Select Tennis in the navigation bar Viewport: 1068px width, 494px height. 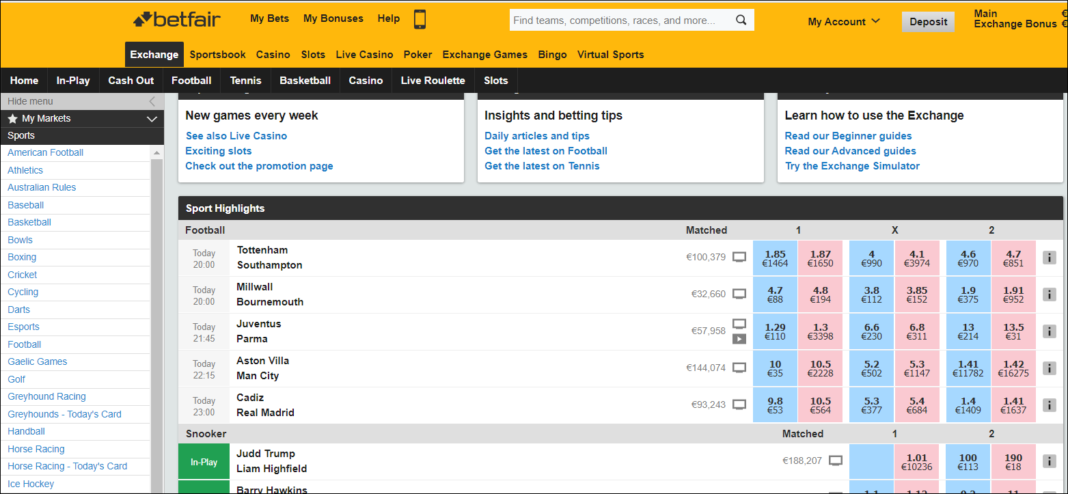pyautogui.click(x=245, y=81)
